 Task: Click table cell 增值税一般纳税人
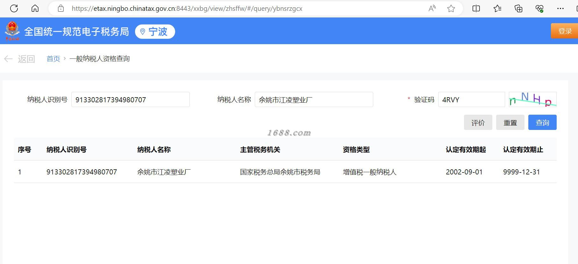tap(370, 172)
